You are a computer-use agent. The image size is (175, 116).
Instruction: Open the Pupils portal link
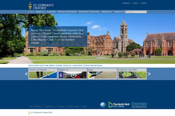tap(144, 3)
